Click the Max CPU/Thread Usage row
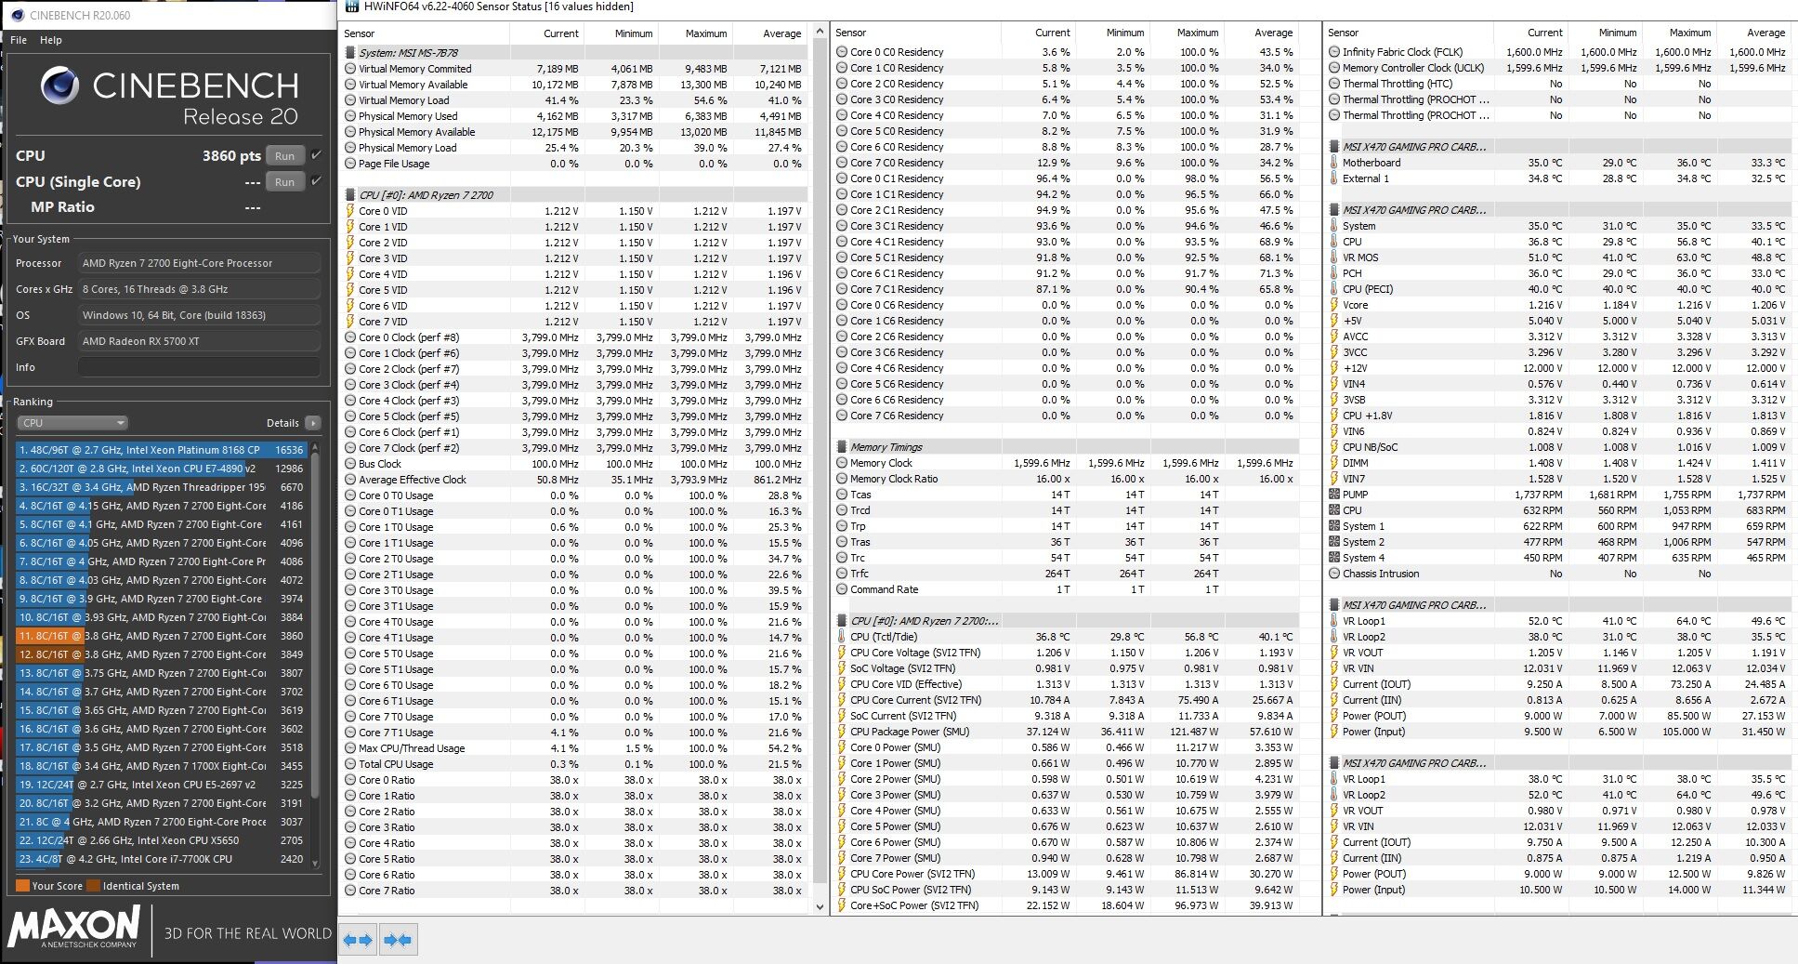This screenshot has height=964, width=1798. [574, 748]
